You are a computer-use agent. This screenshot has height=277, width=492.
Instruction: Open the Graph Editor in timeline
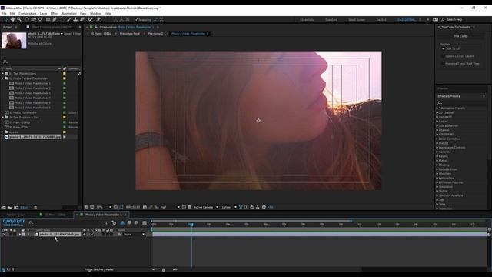pos(145,222)
